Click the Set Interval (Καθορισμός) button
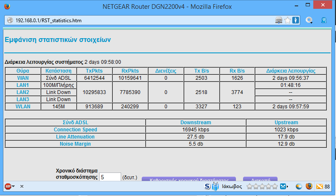The image size is (336, 196). click(189, 179)
